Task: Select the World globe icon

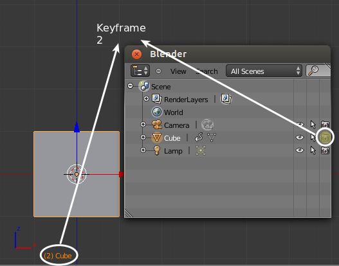Action: pos(156,112)
